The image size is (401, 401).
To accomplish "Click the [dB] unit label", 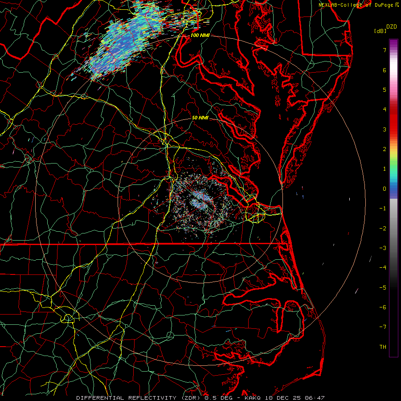I will click(x=380, y=31).
